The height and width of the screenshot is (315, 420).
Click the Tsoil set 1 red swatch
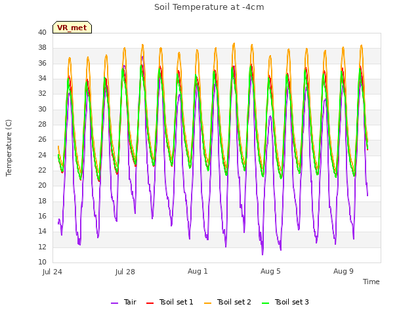[x=150, y=303]
